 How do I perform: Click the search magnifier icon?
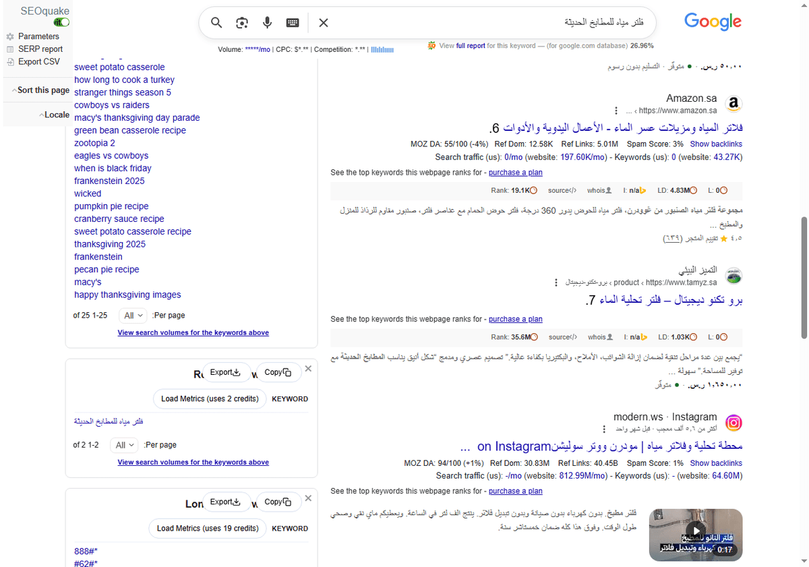point(216,22)
